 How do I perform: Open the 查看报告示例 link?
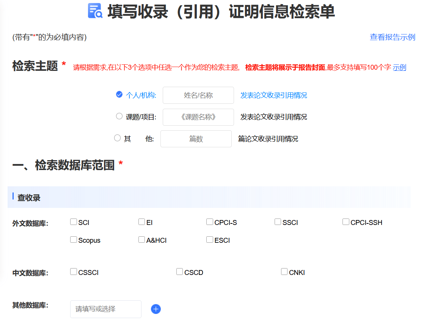click(392, 37)
